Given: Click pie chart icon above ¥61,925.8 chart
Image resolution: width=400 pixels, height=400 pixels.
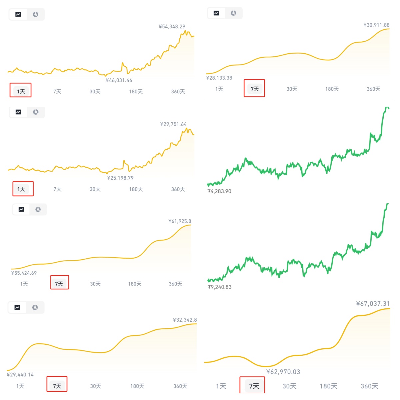Looking at the screenshot, I should (x=38, y=209).
